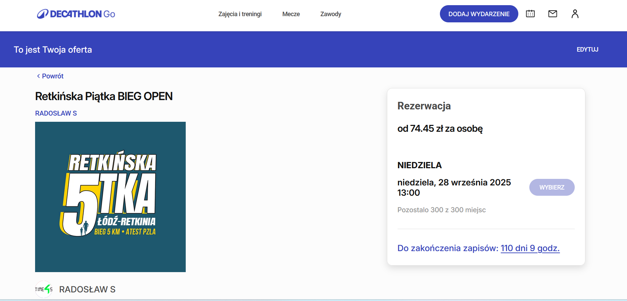The image size is (627, 301).
Task: Open the messages envelope icon
Action: tap(553, 14)
